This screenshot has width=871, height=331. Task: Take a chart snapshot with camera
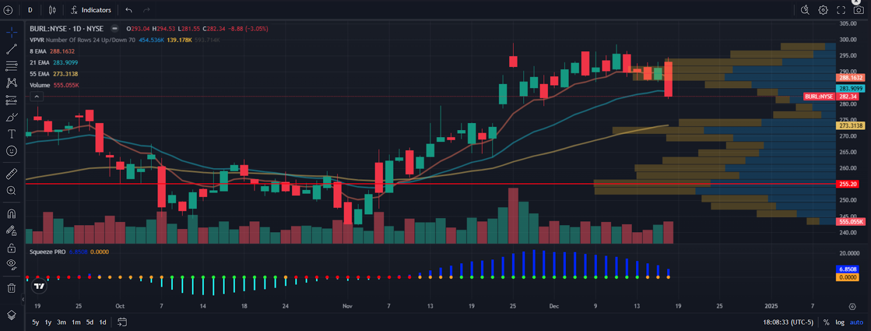pos(858,10)
